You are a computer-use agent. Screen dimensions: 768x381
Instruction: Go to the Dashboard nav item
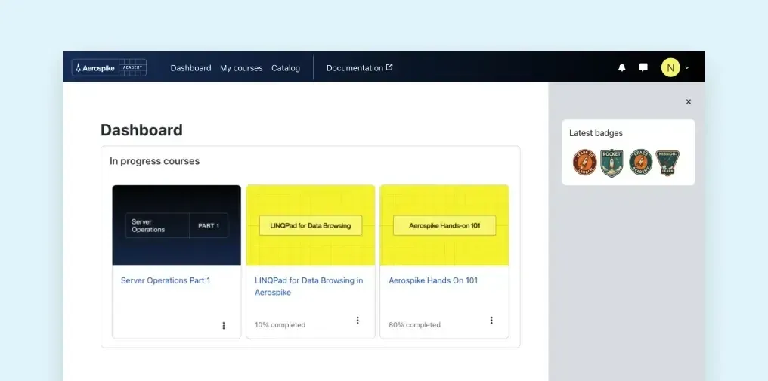pyautogui.click(x=191, y=68)
